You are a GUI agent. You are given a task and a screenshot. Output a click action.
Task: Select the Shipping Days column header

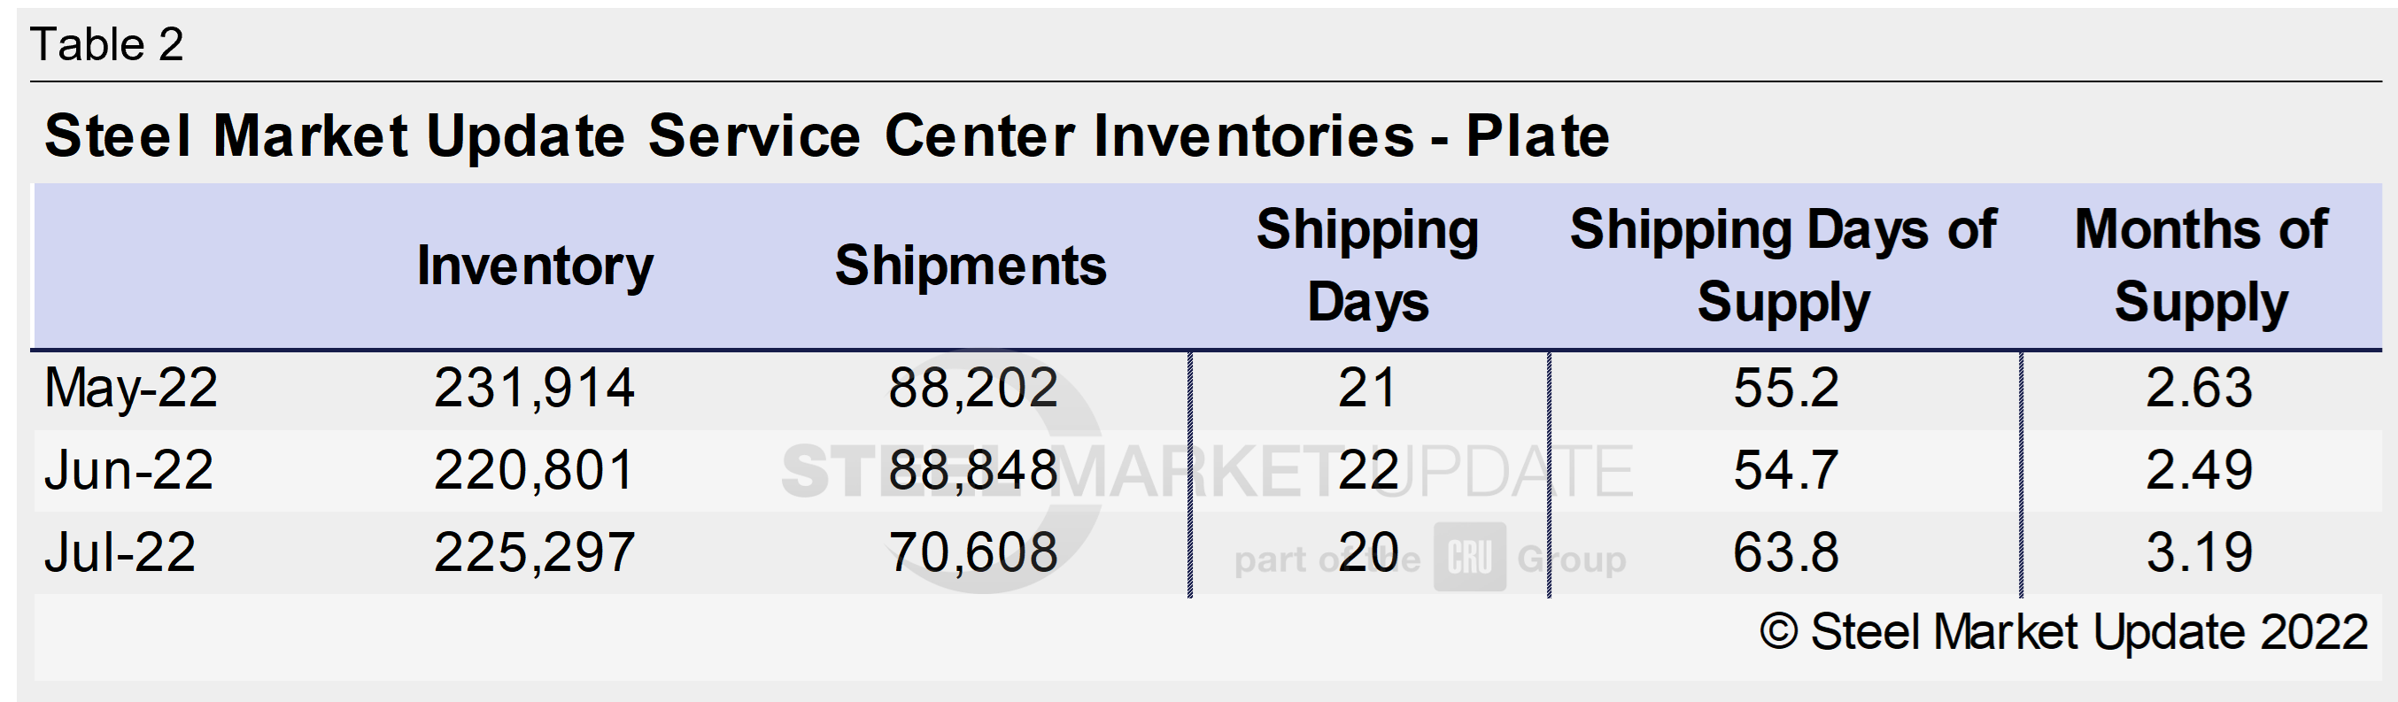(x=1367, y=266)
